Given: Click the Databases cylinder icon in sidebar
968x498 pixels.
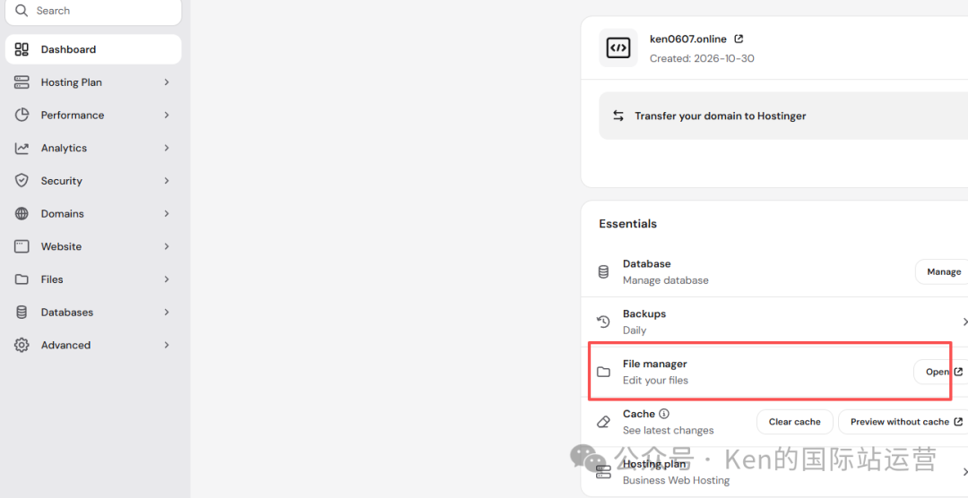Looking at the screenshot, I should tap(22, 313).
